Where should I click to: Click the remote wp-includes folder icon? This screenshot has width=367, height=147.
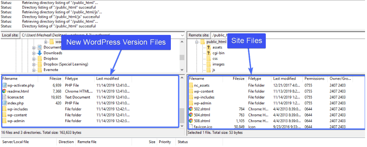(x=191, y=97)
